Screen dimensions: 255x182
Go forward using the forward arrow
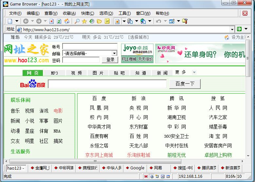39,21
